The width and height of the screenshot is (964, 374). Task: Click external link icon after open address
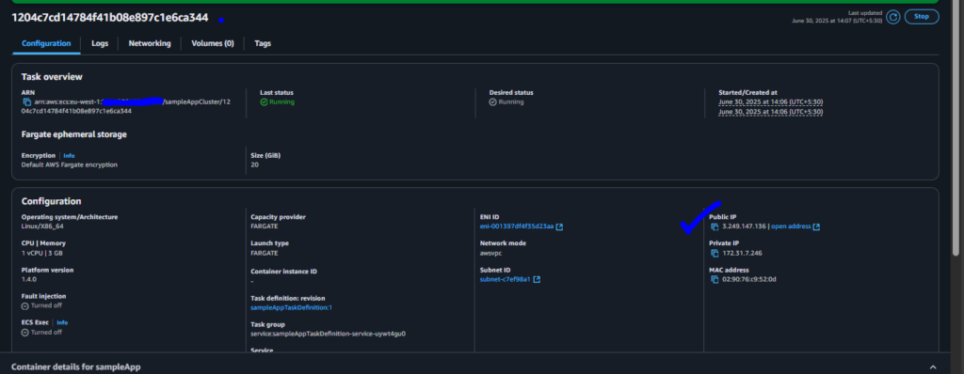pos(816,226)
